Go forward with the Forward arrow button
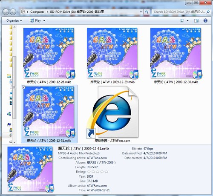 pos(13,12)
